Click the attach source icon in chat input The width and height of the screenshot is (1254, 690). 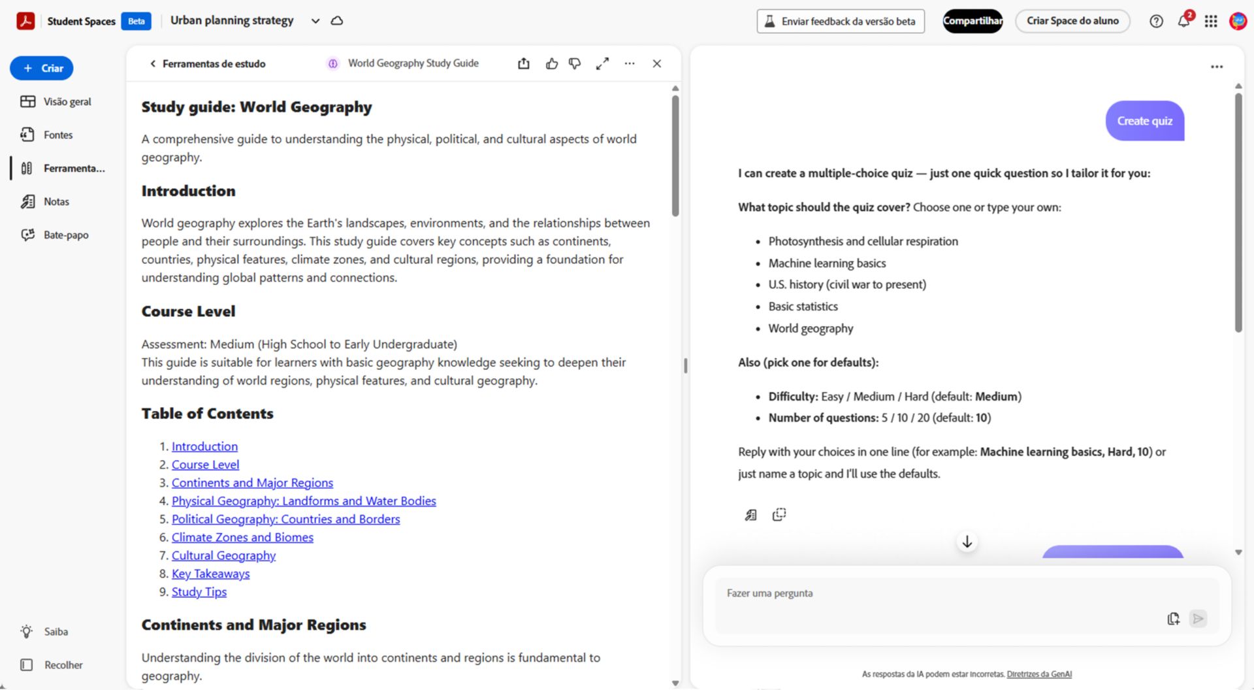(1173, 618)
